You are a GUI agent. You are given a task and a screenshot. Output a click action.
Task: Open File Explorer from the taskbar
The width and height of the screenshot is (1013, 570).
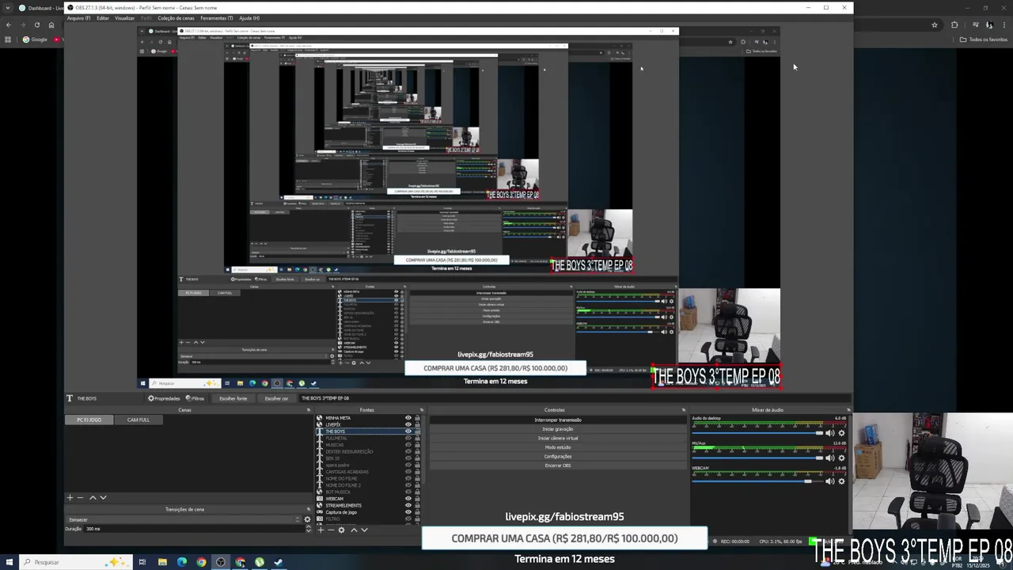(162, 562)
